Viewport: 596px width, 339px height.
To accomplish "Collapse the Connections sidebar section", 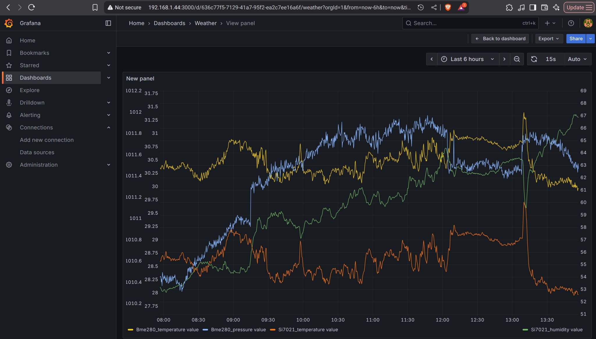I will point(109,128).
